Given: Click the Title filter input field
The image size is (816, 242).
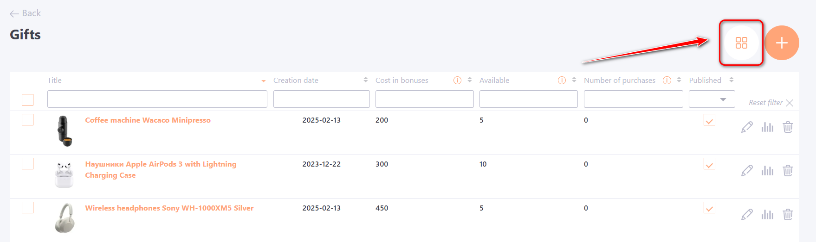Looking at the screenshot, I should pyautogui.click(x=157, y=99).
